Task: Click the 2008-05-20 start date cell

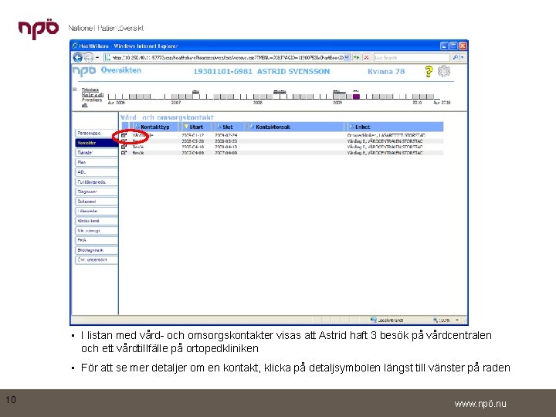Action: tap(192, 141)
